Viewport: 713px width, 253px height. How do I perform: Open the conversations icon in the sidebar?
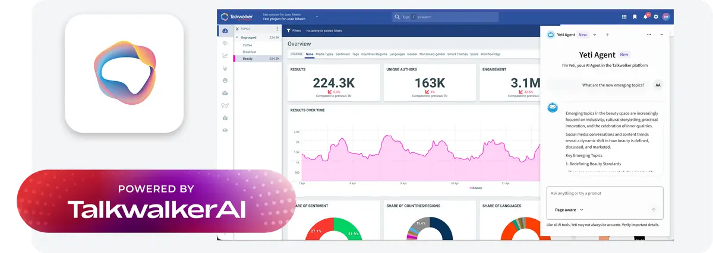[225, 43]
